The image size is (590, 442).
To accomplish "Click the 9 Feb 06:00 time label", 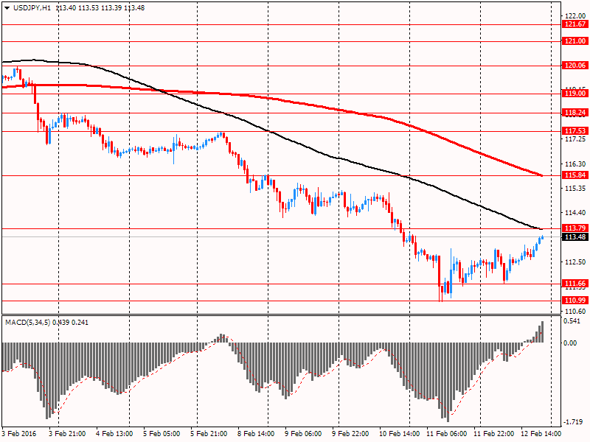I will pyautogui.click(x=303, y=434).
